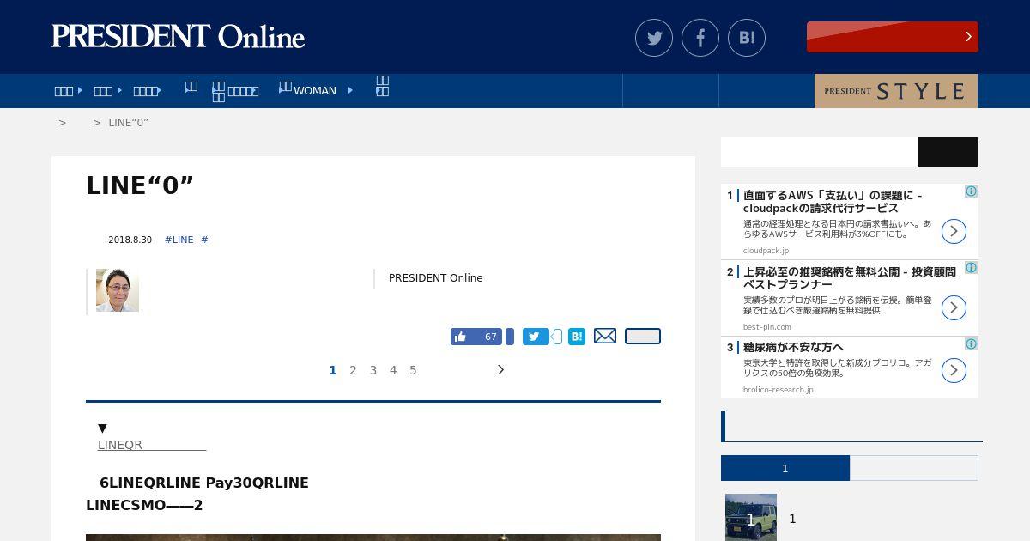
Task: Go to article page 3
Action: (373, 370)
